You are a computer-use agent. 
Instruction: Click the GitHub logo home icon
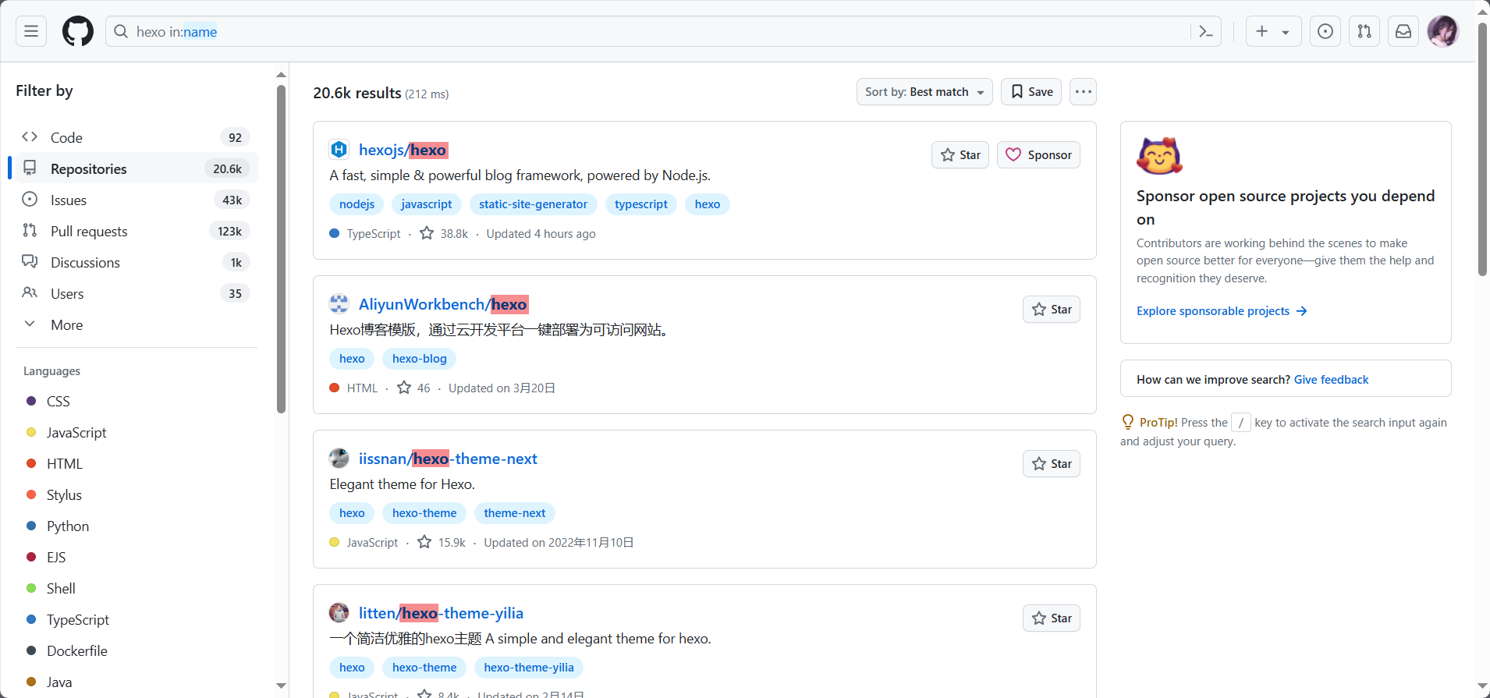tap(78, 31)
